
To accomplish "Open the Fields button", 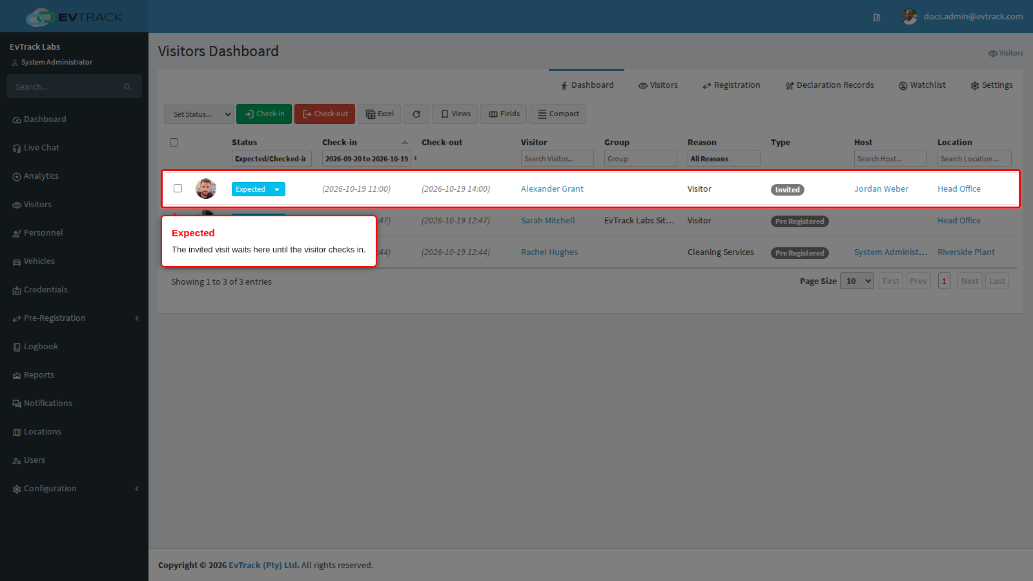I will pyautogui.click(x=504, y=114).
